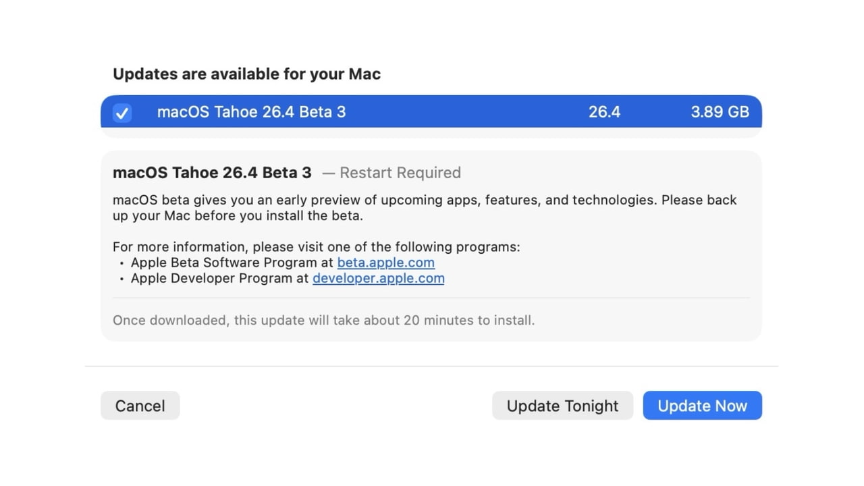Click the bullet before Apple Beta Software Program

122,263
